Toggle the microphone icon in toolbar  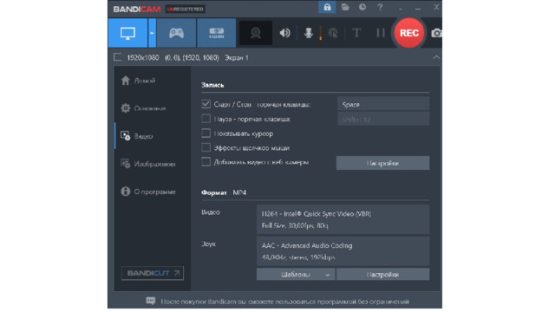click(309, 33)
